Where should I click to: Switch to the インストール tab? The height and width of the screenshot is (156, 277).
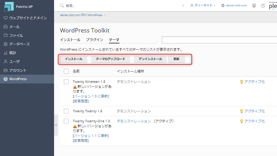tap(70, 40)
